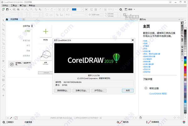
Task: Click the plus quick customize toolbox button
Action: (3, 95)
